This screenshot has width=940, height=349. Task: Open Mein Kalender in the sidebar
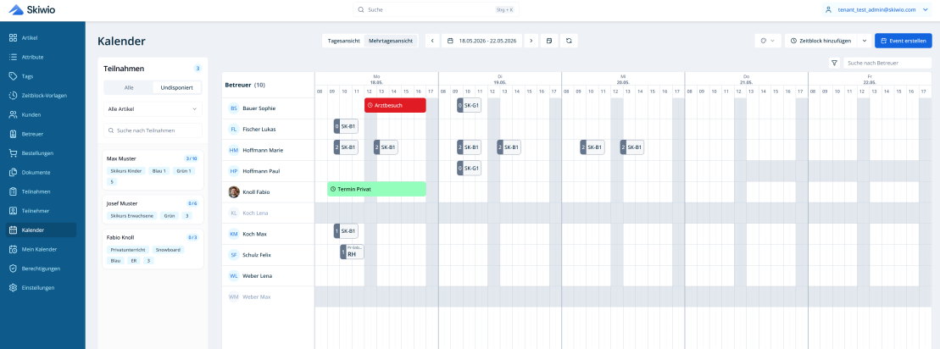[41, 249]
